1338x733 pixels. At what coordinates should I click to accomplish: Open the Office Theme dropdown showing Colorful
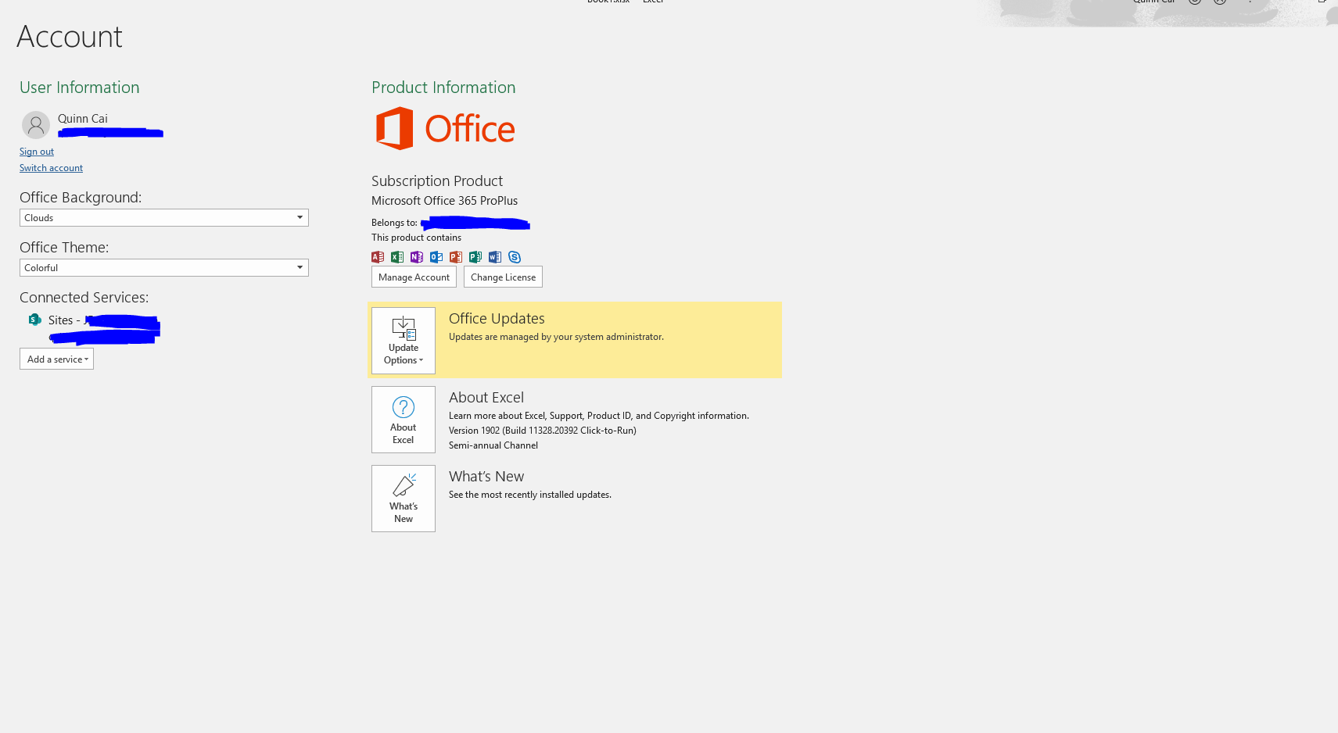click(164, 268)
